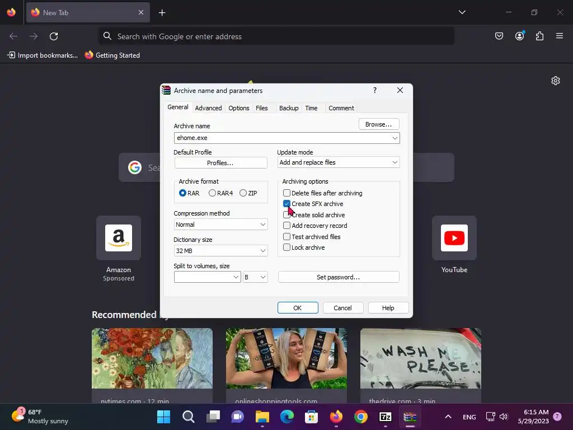573x430 pixels.
Task: Close the New Tab tab
Action: click(x=141, y=12)
